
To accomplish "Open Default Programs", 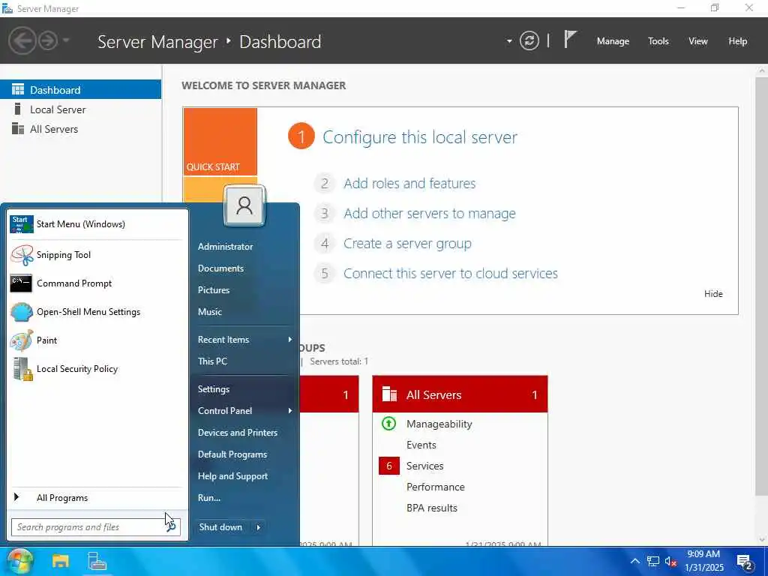I will [x=232, y=454].
